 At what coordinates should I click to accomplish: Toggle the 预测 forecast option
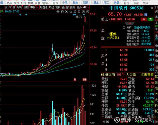72,7
